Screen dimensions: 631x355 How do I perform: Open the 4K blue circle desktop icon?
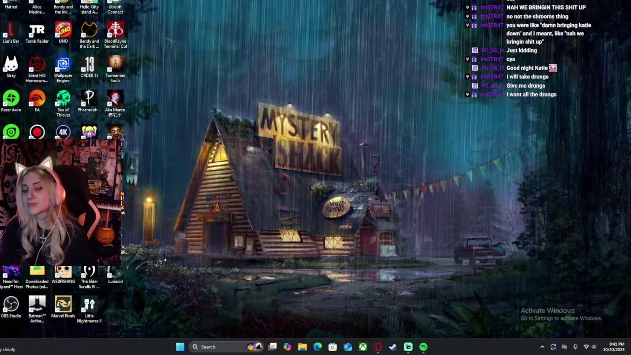pyautogui.click(x=63, y=132)
